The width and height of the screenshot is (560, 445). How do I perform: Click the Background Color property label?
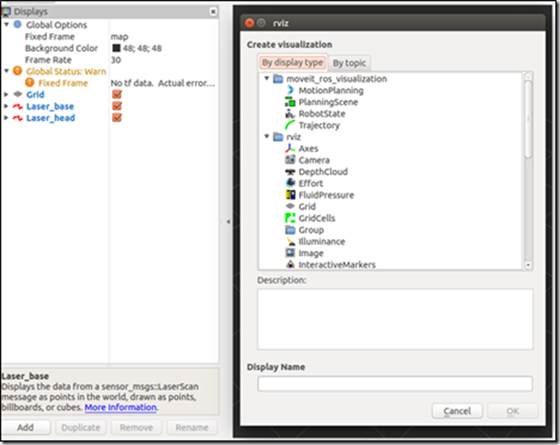point(61,48)
